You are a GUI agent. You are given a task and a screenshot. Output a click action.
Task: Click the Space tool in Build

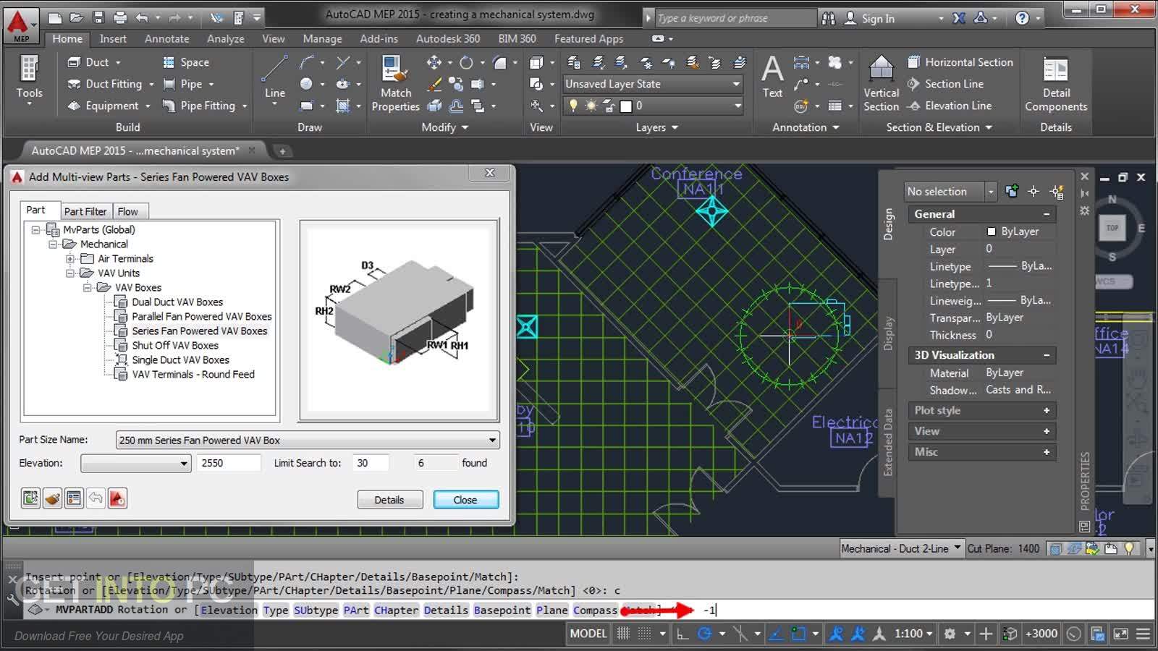(x=187, y=62)
